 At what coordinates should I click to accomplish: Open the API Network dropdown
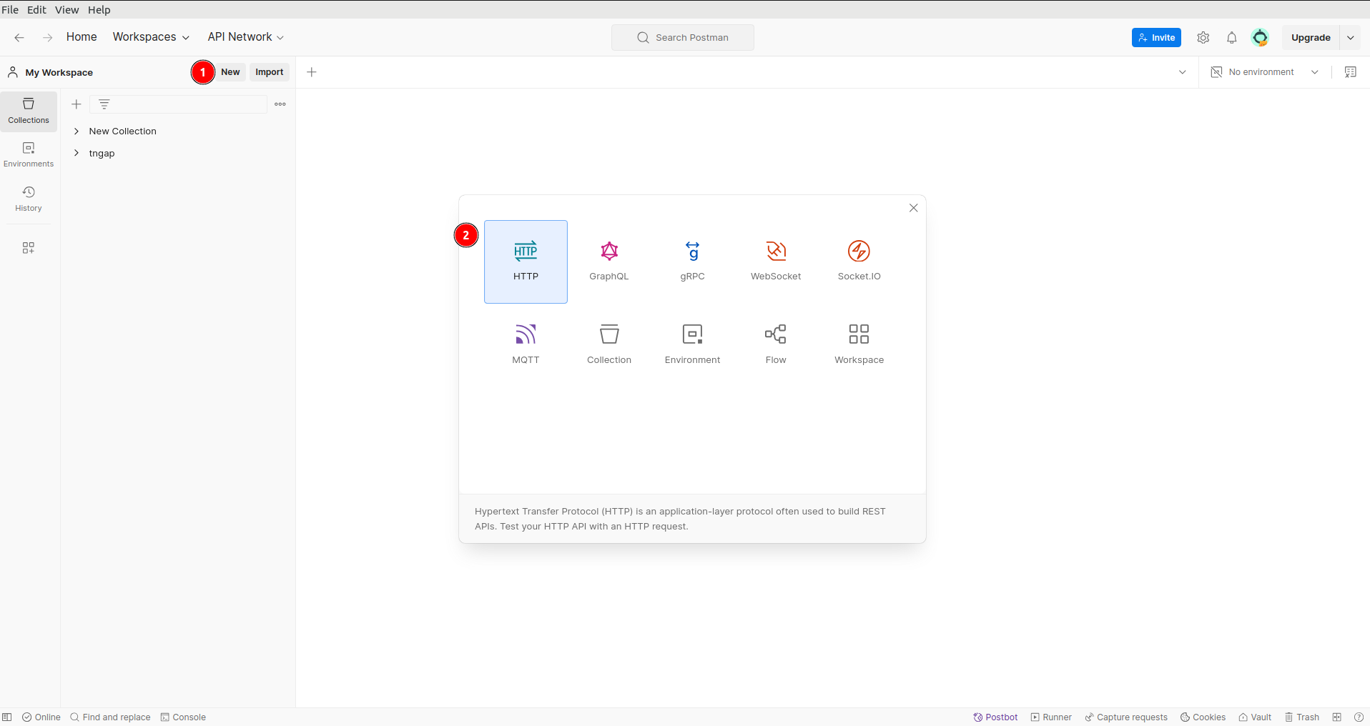tap(245, 37)
